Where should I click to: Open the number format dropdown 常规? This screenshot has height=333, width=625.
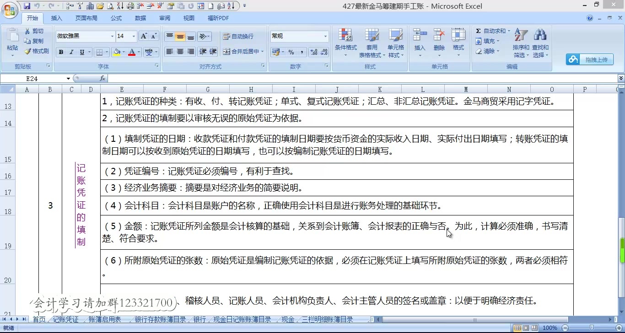click(326, 36)
